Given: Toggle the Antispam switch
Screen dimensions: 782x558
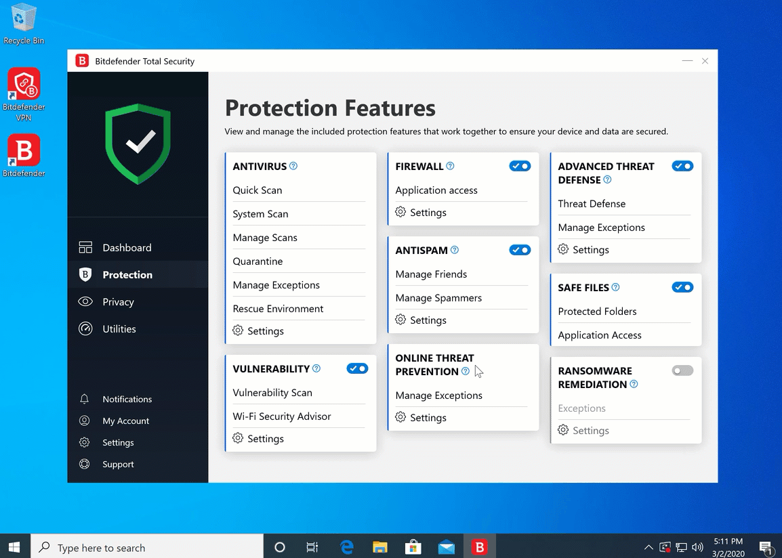Looking at the screenshot, I should 520,250.
